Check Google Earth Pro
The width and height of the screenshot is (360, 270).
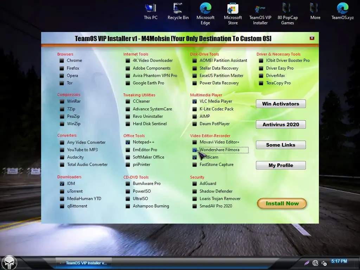(x=128, y=83)
